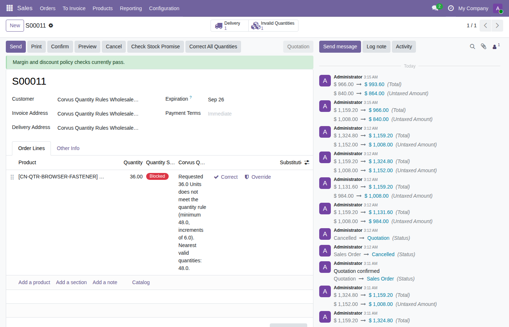
Task: Open the conversations chat icon
Action: pos(435,8)
